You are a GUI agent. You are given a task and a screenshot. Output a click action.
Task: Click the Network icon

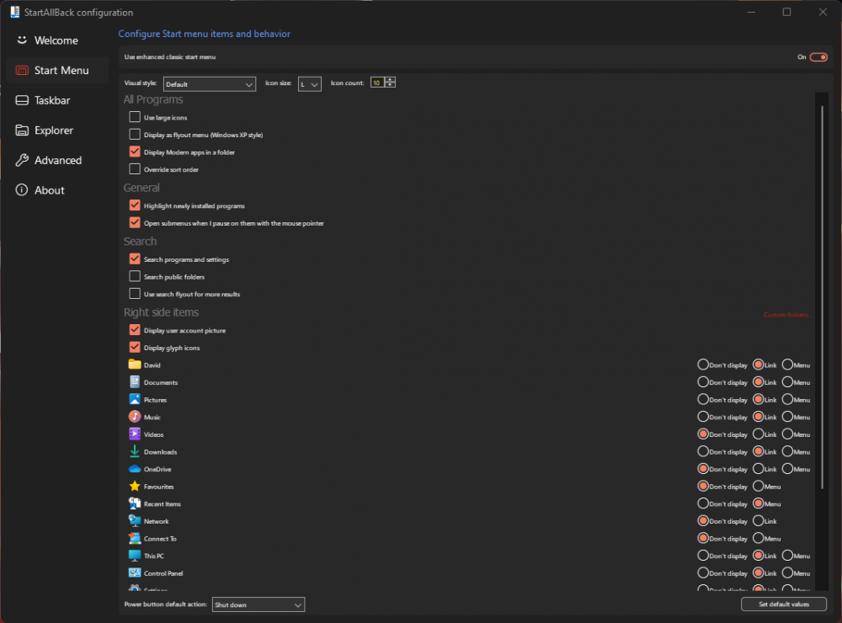click(x=135, y=521)
